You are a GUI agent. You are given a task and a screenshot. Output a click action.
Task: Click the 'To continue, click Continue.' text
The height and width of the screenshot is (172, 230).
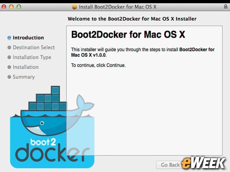click(98, 65)
